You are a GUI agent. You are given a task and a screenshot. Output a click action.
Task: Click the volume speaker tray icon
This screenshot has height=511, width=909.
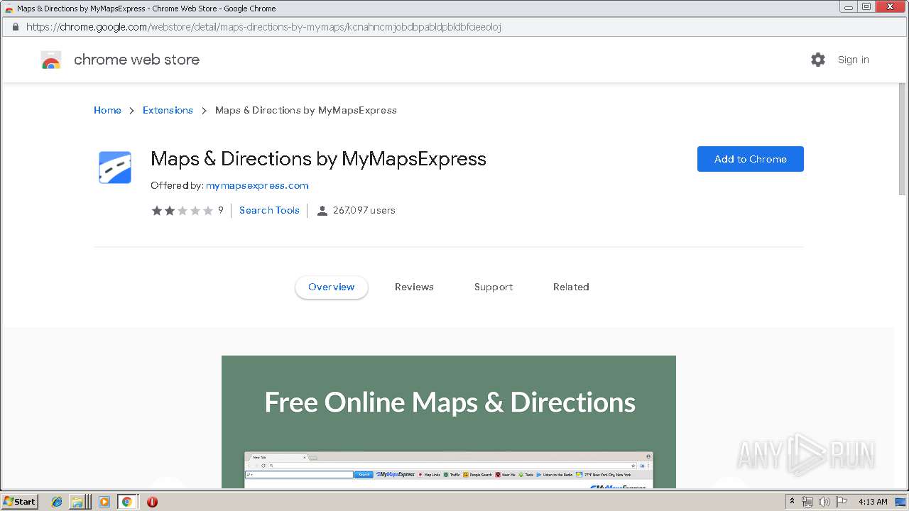(824, 502)
